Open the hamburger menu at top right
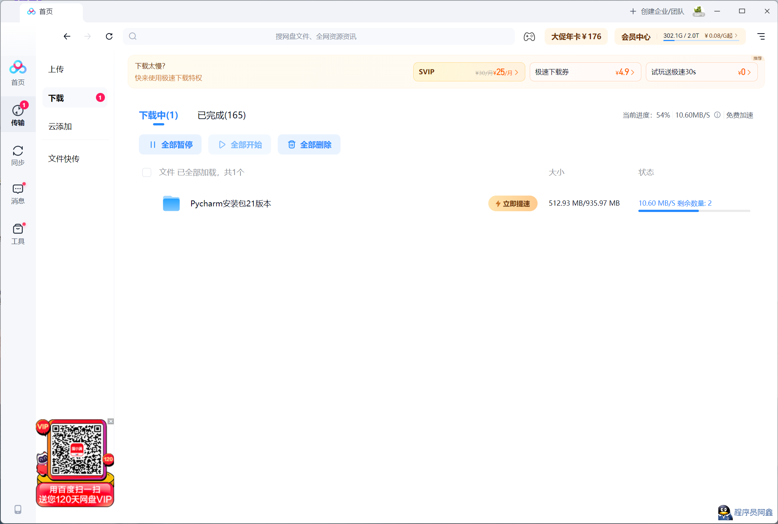Screen dimensions: 778x524 coord(761,36)
